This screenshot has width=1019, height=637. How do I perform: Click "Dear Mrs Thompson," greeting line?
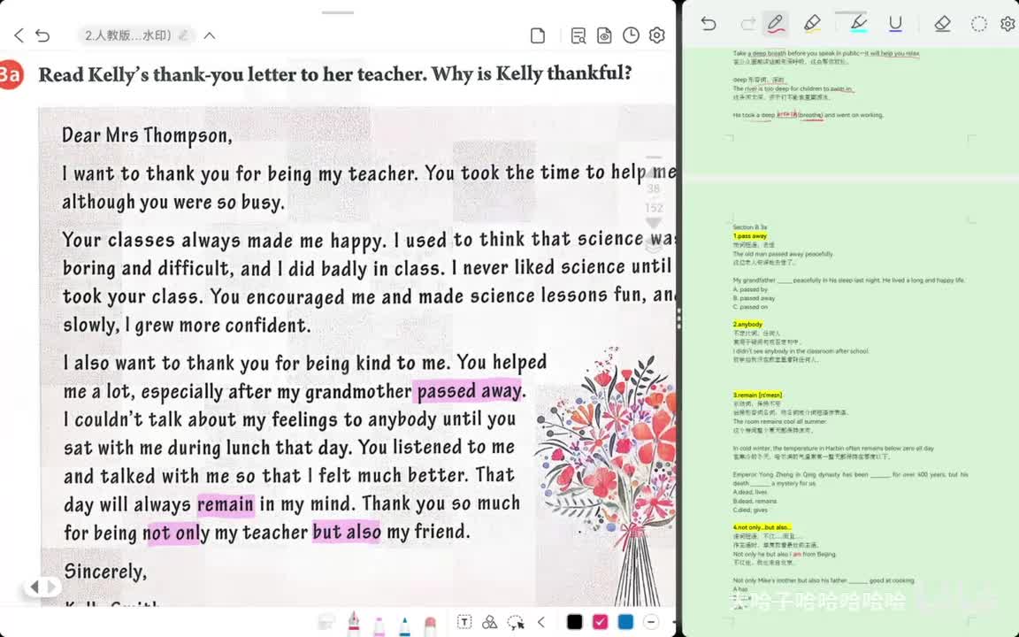point(147,135)
